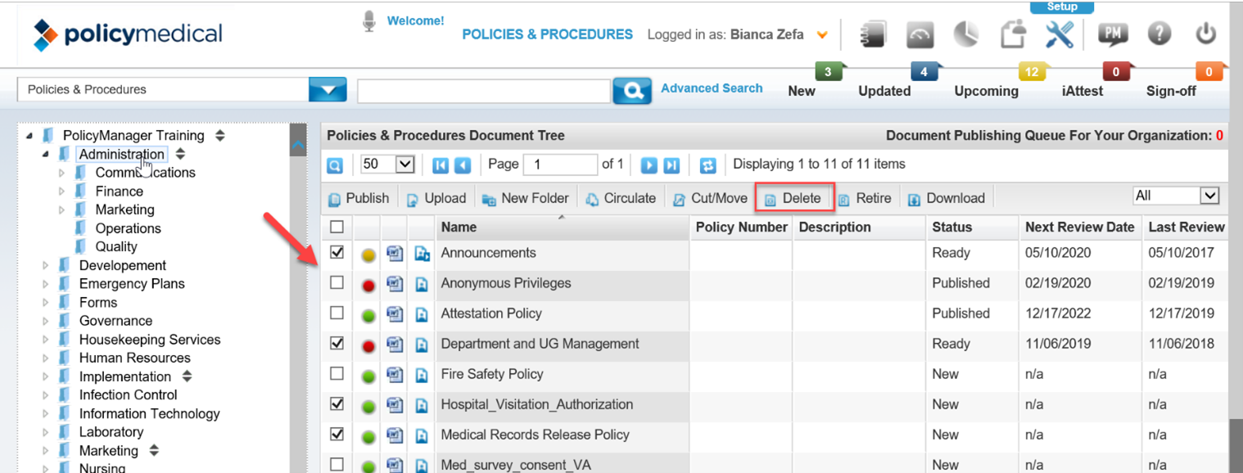This screenshot has height=473, width=1243.
Task: Uncheck Medical Records Release Policy checkbox
Action: pos(337,435)
